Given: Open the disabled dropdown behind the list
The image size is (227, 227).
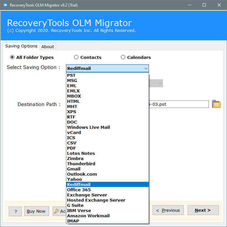Looking at the screenshot, I should [x=156, y=83].
